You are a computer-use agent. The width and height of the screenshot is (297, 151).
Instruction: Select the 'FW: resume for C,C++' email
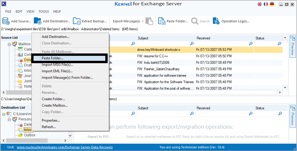(153, 56)
